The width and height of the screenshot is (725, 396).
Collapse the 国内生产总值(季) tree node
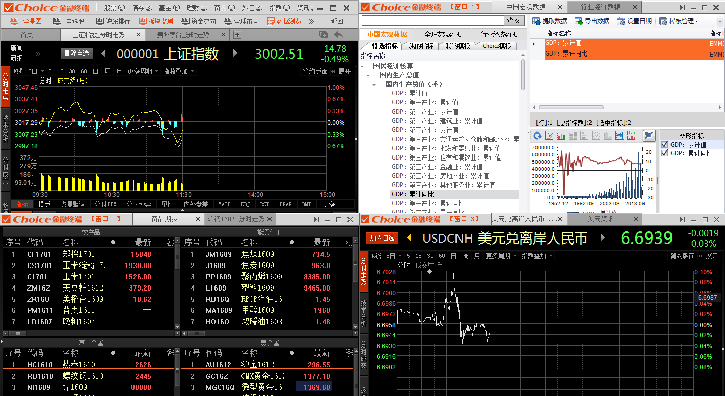click(x=375, y=84)
